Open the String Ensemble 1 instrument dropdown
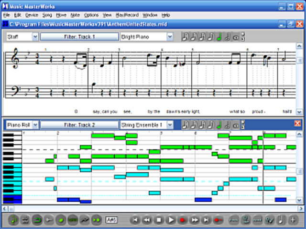This screenshot has width=306, height=229. click(170, 125)
